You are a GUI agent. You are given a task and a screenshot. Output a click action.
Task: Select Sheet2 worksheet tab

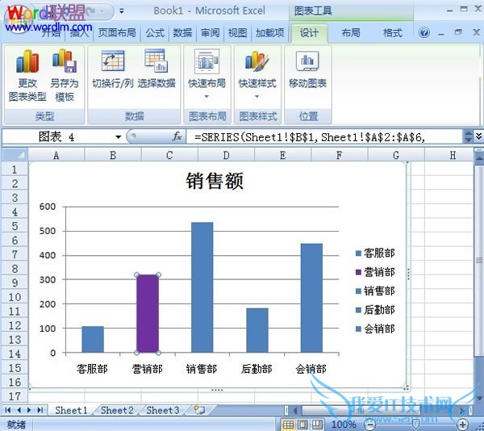click(x=117, y=410)
